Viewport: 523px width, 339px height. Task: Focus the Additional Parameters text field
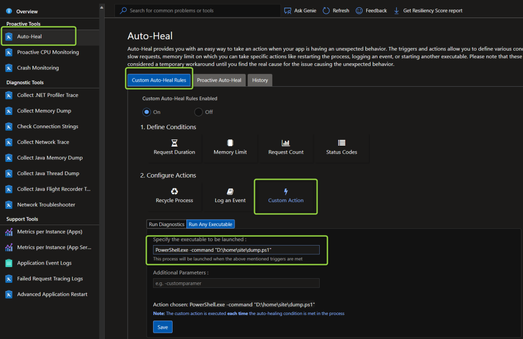pyautogui.click(x=236, y=283)
